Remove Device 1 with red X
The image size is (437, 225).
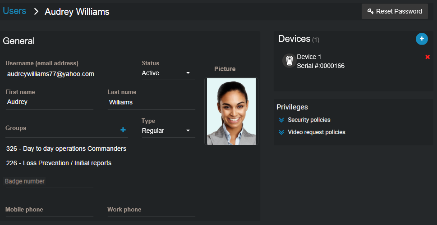click(428, 57)
